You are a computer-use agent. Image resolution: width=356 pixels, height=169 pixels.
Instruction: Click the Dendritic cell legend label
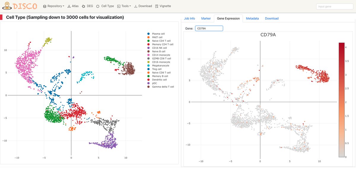(x=159, y=80)
